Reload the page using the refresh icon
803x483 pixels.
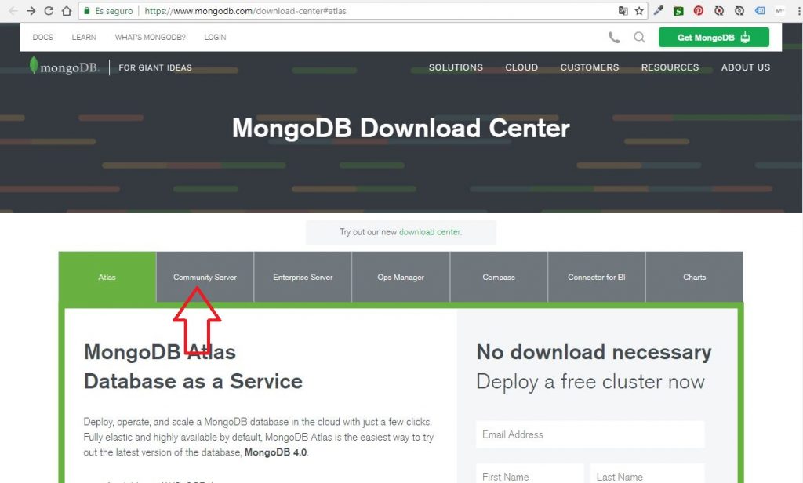(49, 11)
